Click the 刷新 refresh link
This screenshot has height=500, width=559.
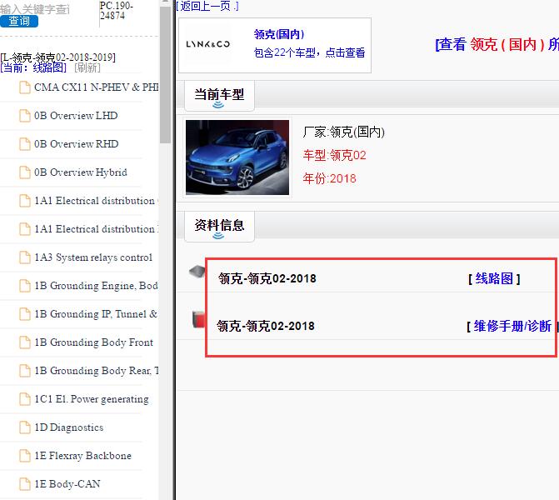[87, 67]
